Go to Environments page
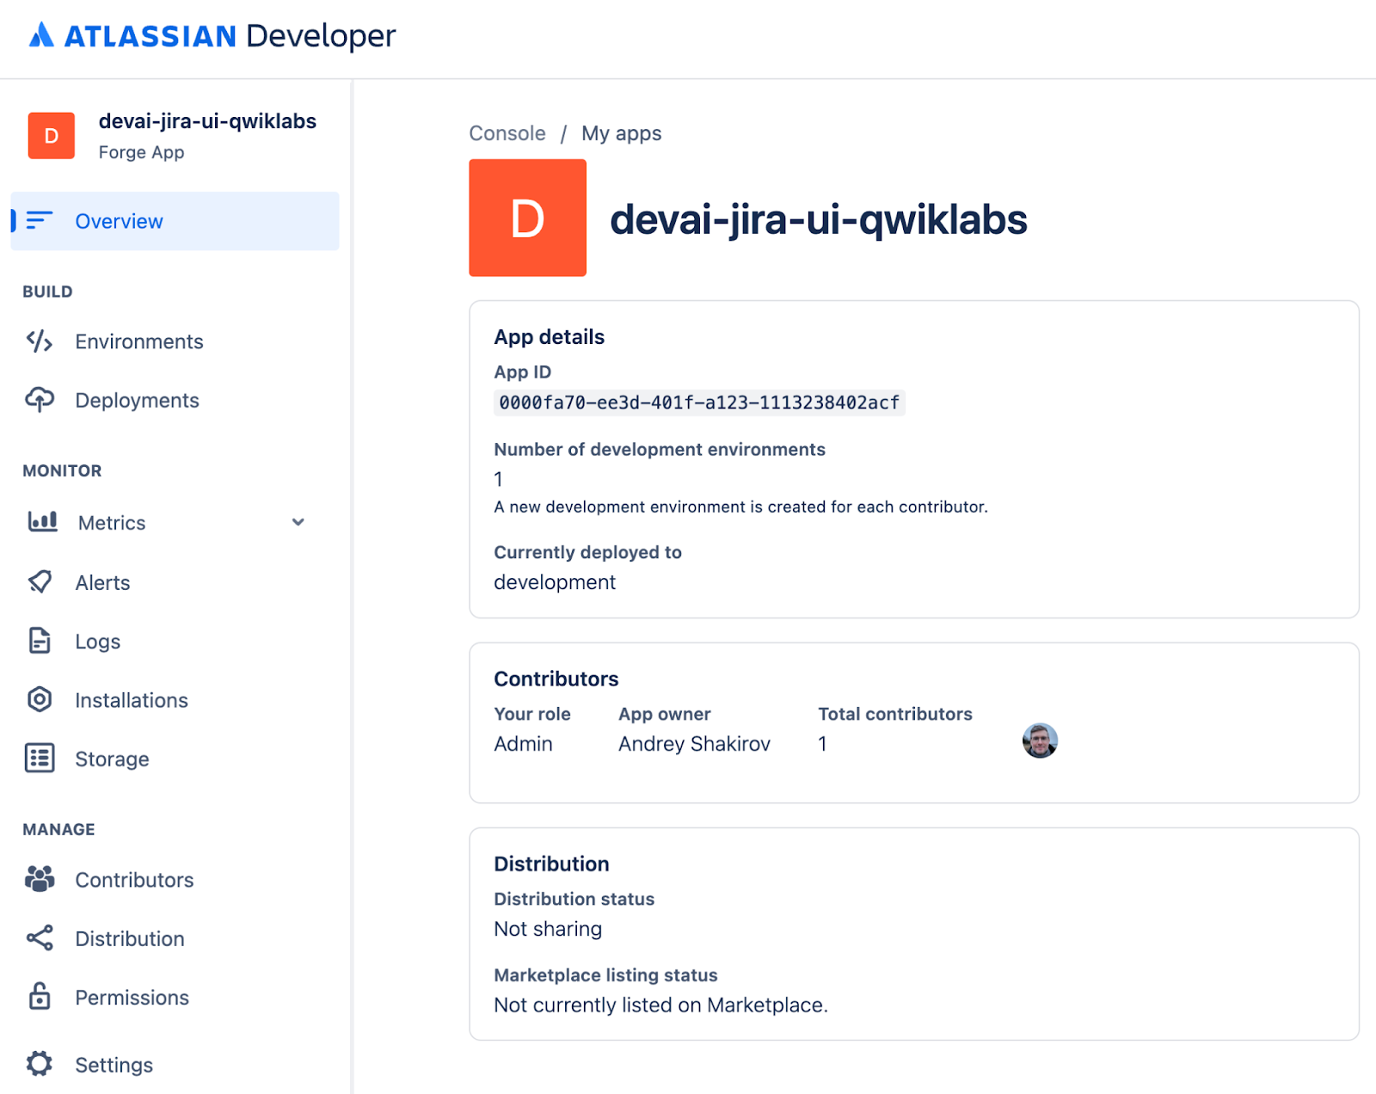The height and width of the screenshot is (1094, 1376). [139, 341]
